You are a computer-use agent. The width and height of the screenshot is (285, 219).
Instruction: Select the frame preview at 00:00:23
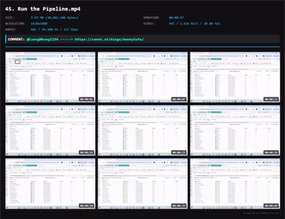click(142, 131)
